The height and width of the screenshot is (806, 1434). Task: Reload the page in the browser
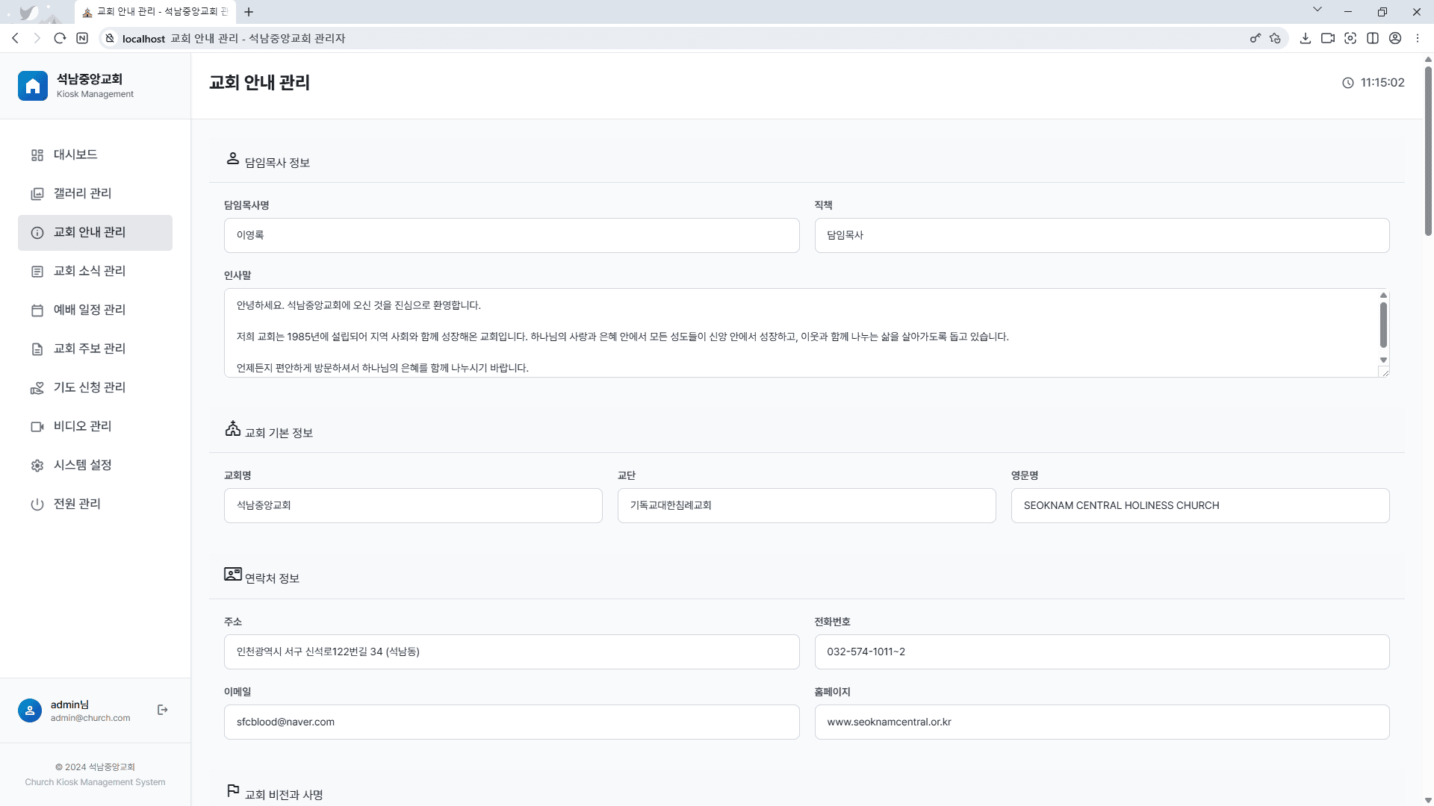[x=60, y=38]
